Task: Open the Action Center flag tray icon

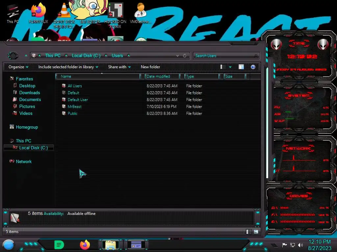Action: (284, 245)
